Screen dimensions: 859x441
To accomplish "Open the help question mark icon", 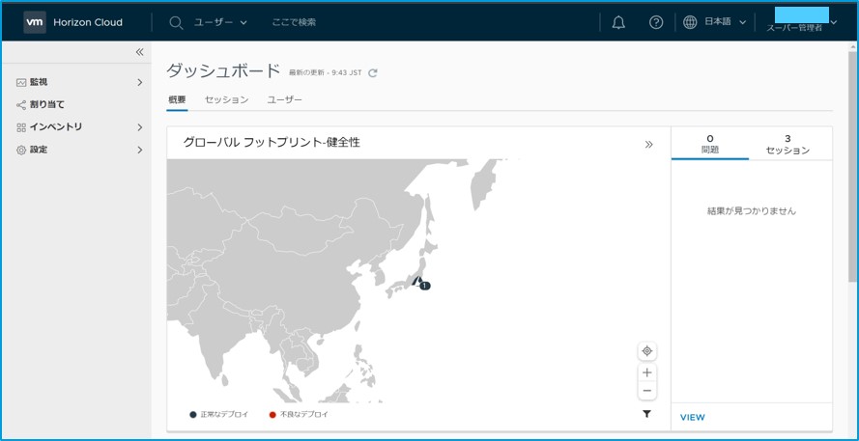I will click(656, 22).
